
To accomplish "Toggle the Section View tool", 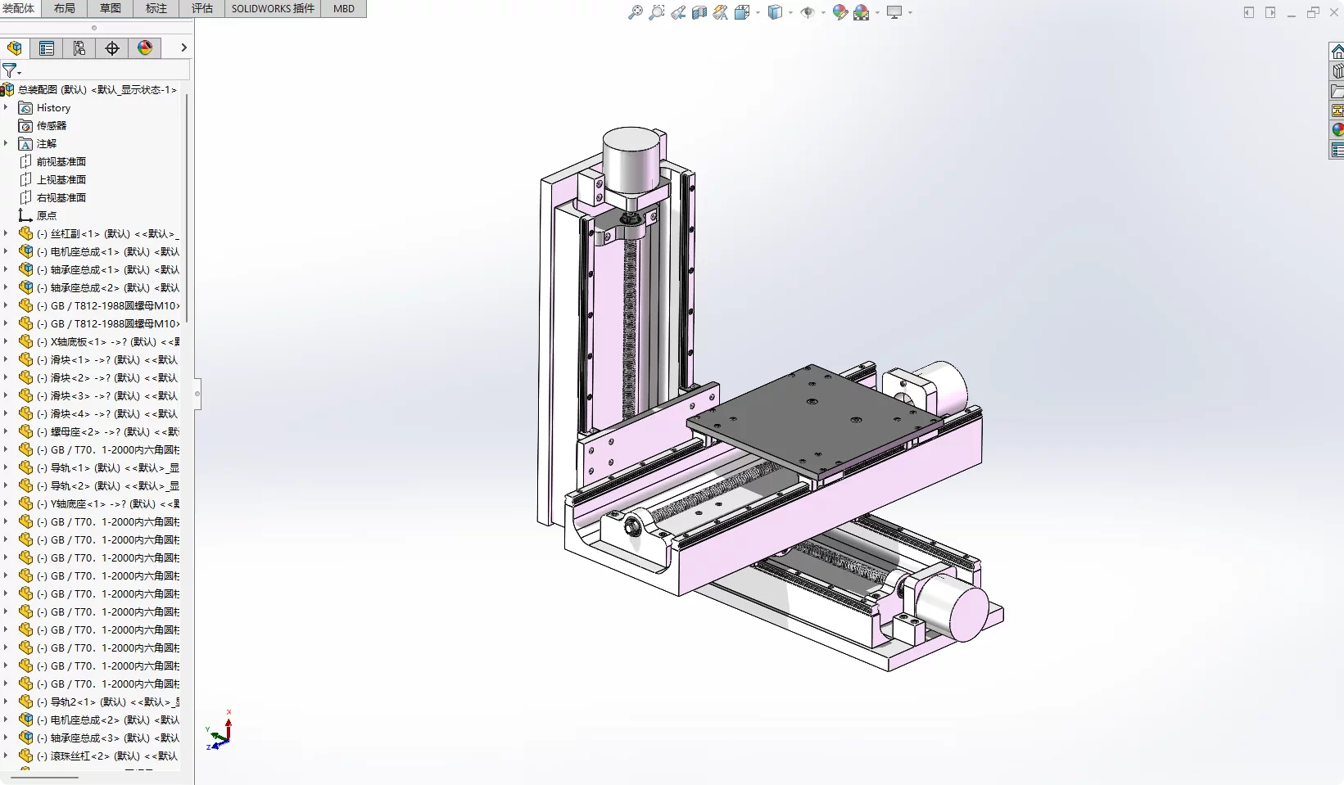I will (x=699, y=12).
